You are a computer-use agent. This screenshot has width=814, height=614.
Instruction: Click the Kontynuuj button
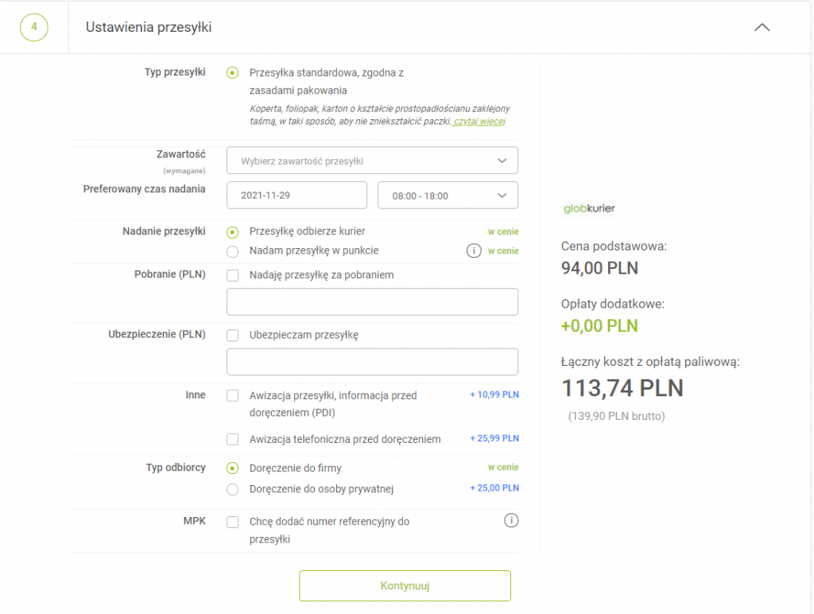click(x=405, y=585)
